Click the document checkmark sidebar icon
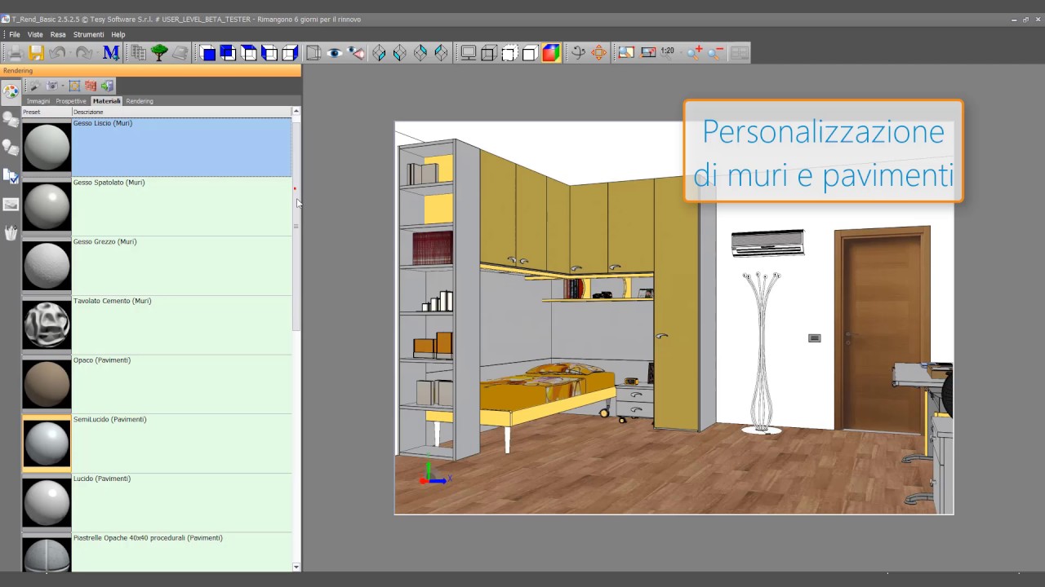Screen dimensions: 1045x587 (x=11, y=176)
